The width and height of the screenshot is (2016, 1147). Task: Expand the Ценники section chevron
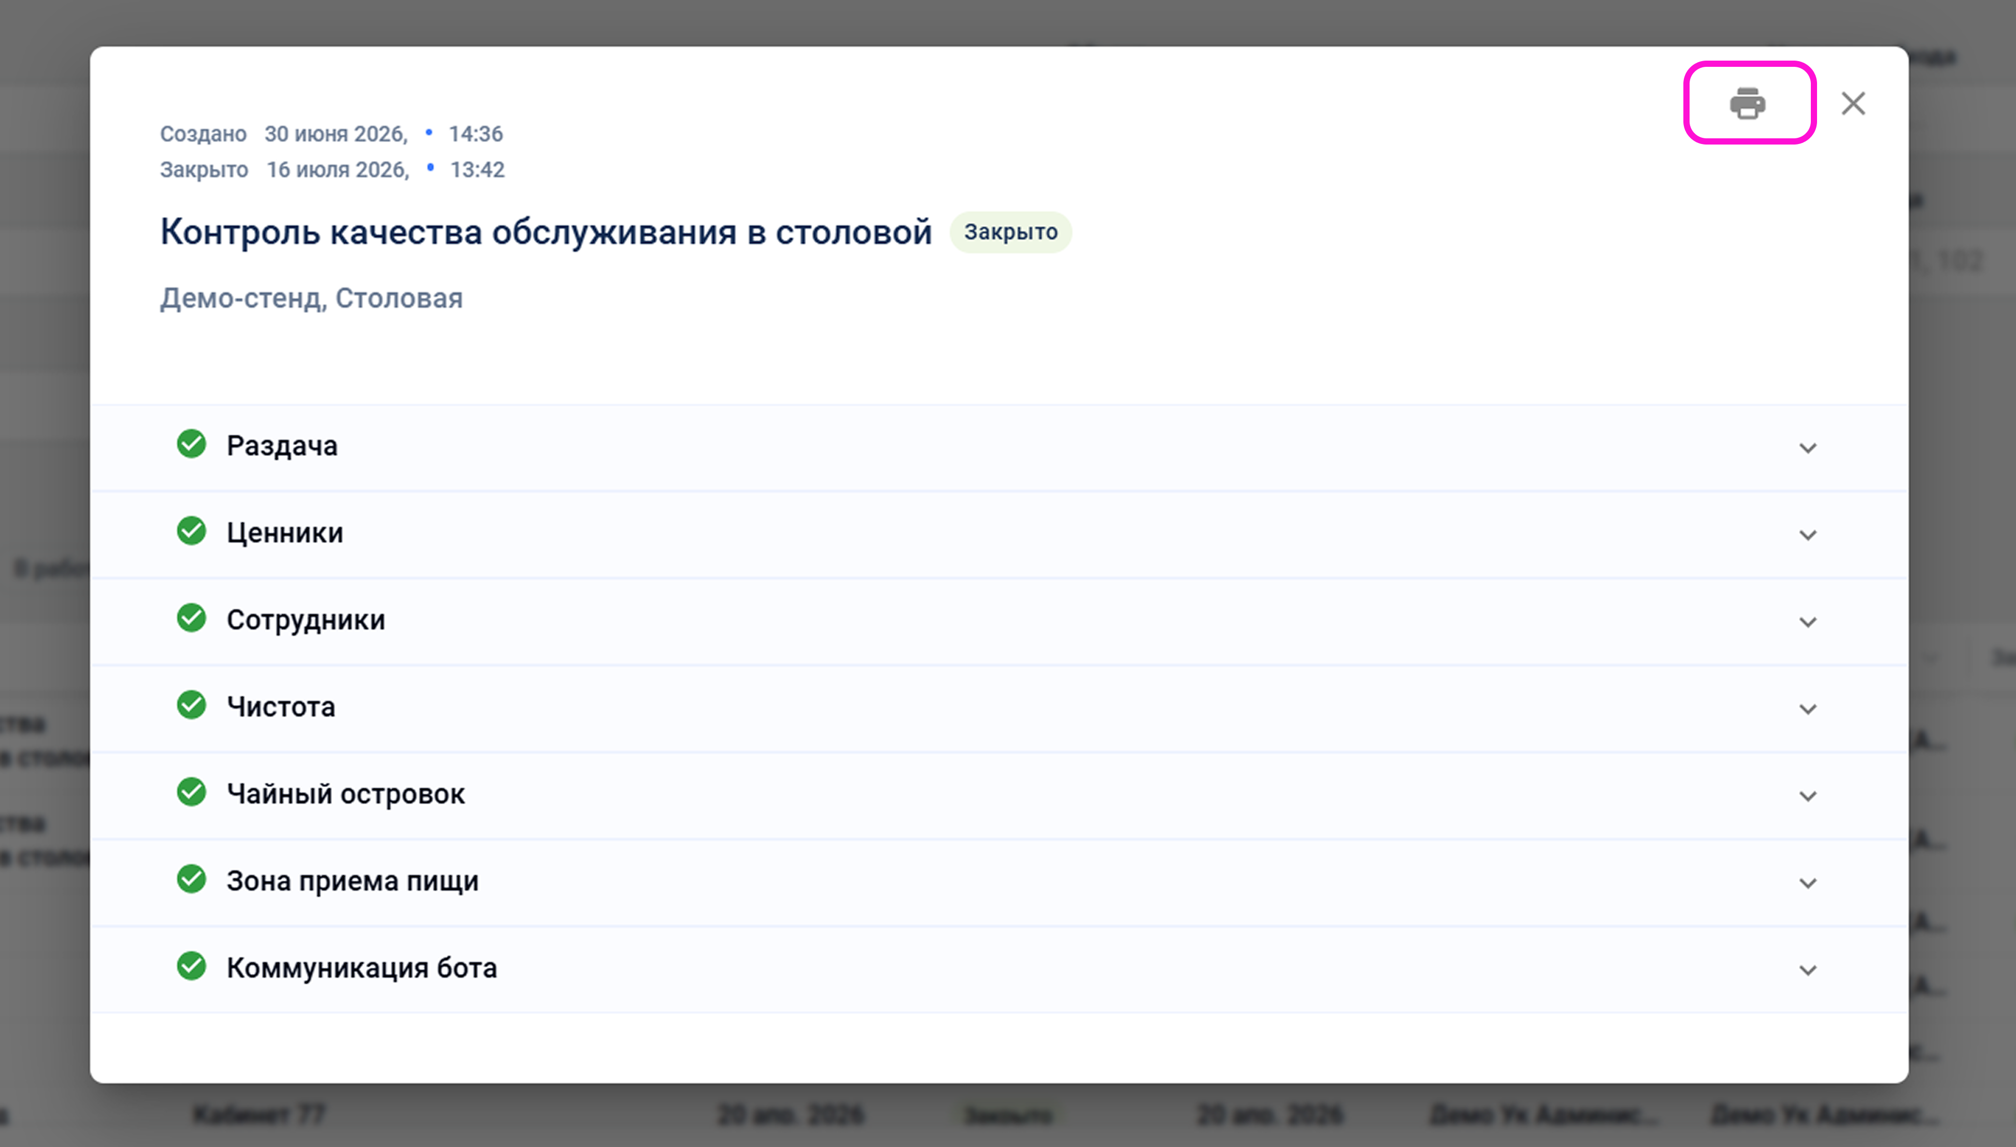click(x=1808, y=536)
